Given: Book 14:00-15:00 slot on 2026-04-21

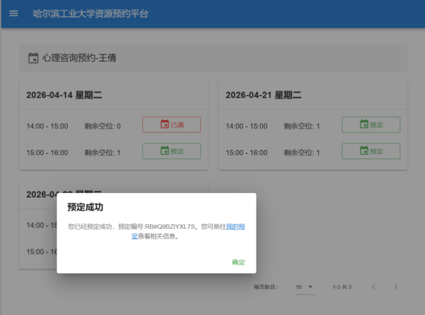Looking at the screenshot, I should [x=371, y=125].
